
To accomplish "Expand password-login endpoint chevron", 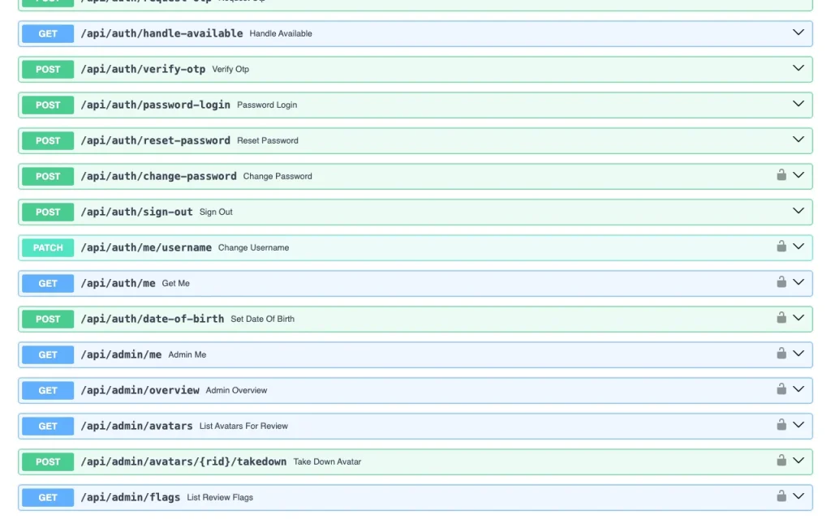I will [799, 104].
